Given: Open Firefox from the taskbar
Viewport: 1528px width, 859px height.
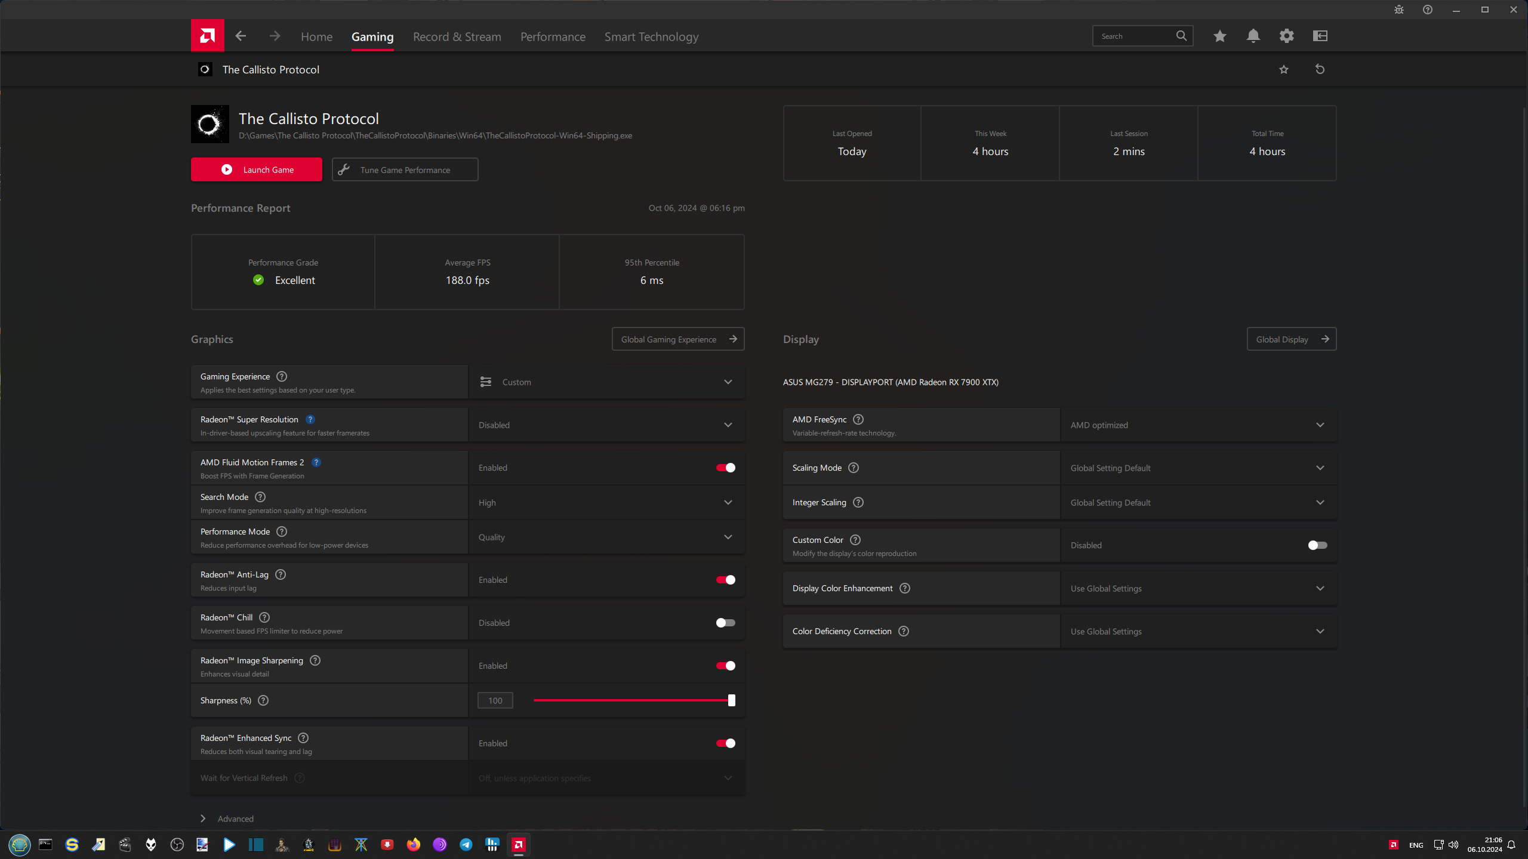Looking at the screenshot, I should pyautogui.click(x=413, y=845).
